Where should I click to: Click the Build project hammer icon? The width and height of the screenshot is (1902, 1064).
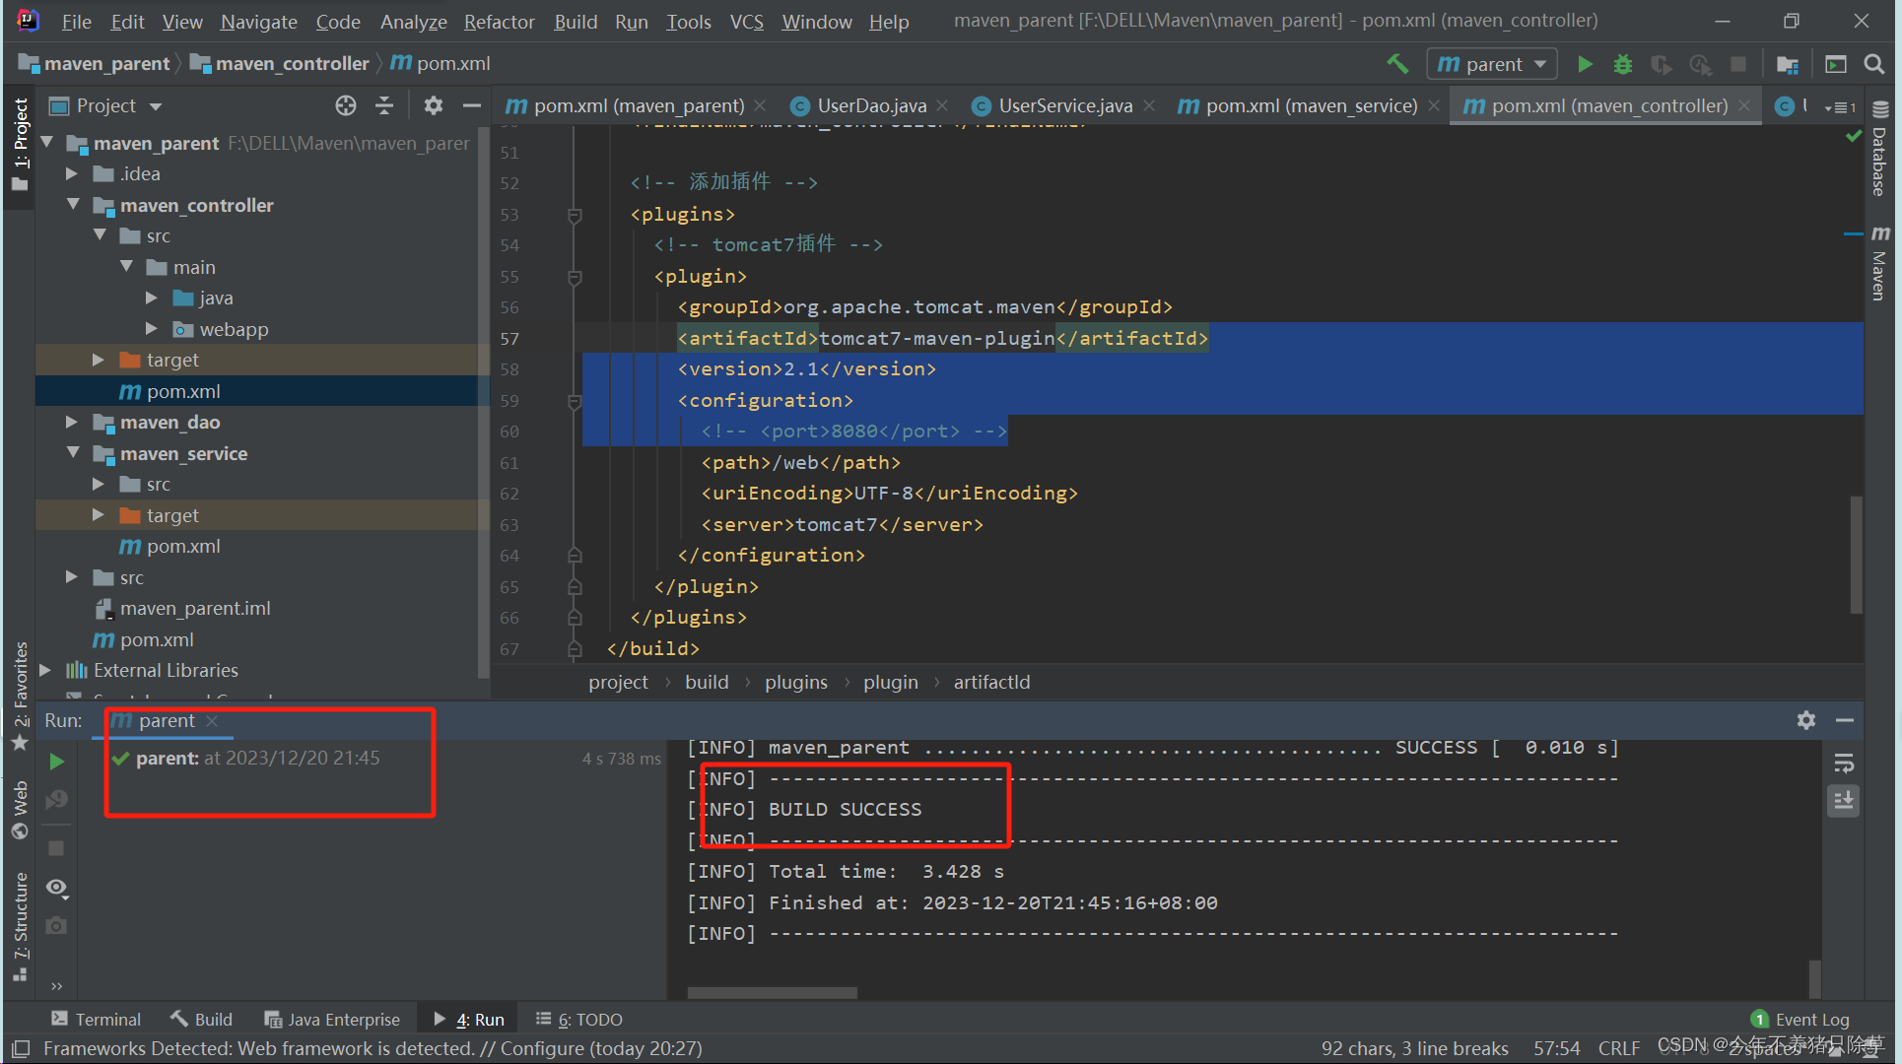coord(1397,64)
